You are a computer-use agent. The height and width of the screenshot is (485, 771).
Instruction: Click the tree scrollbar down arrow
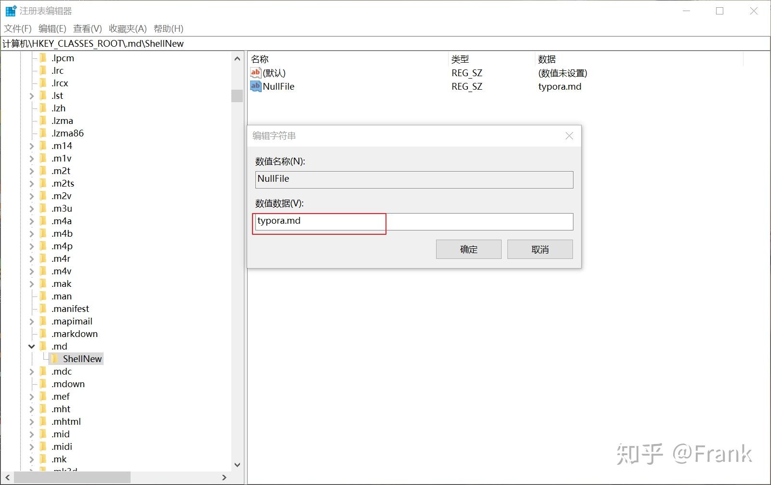(x=237, y=464)
